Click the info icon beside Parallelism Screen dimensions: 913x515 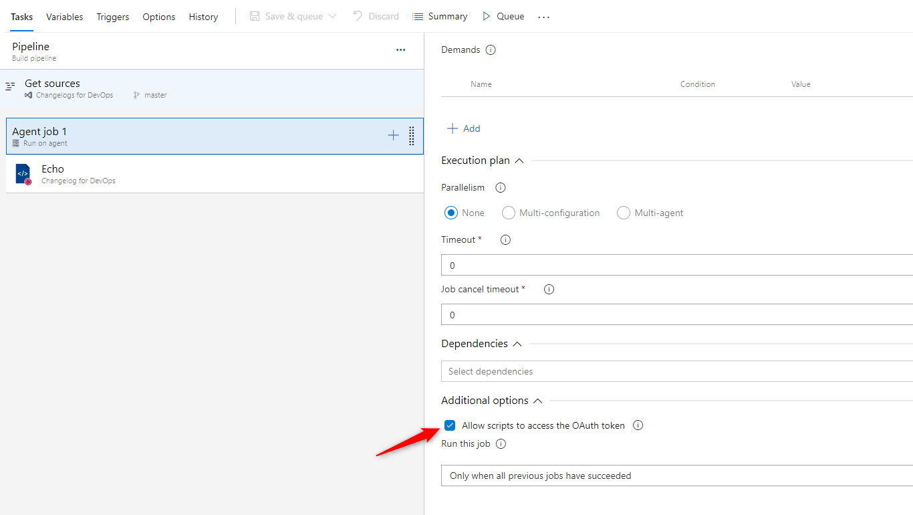[500, 188]
